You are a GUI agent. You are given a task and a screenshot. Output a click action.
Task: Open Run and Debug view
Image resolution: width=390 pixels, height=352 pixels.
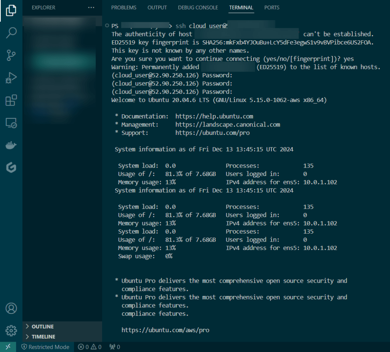[x=11, y=78]
